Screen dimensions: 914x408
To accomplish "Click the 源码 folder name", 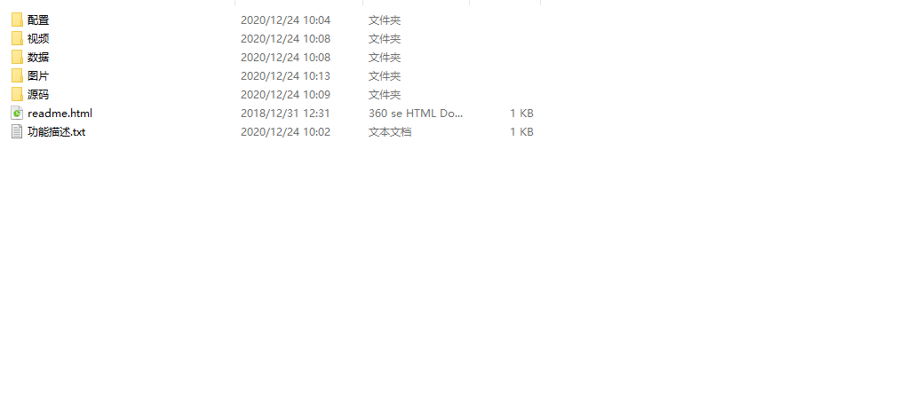I will [38, 95].
